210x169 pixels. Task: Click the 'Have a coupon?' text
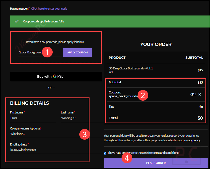(x=20, y=9)
